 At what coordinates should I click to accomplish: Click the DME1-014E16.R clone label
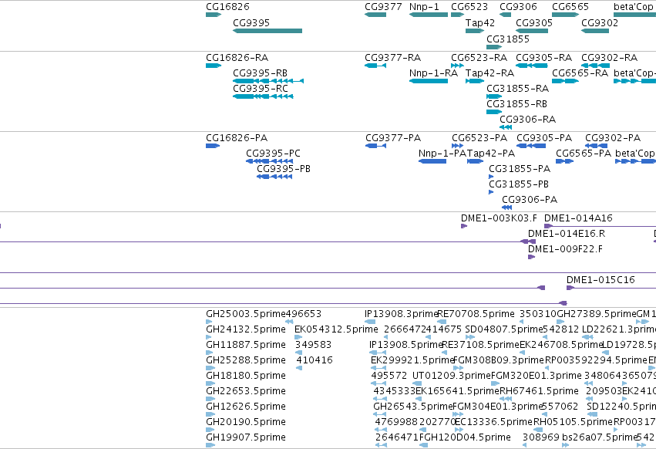tap(567, 234)
